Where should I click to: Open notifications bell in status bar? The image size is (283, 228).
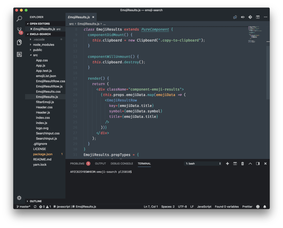(265, 206)
